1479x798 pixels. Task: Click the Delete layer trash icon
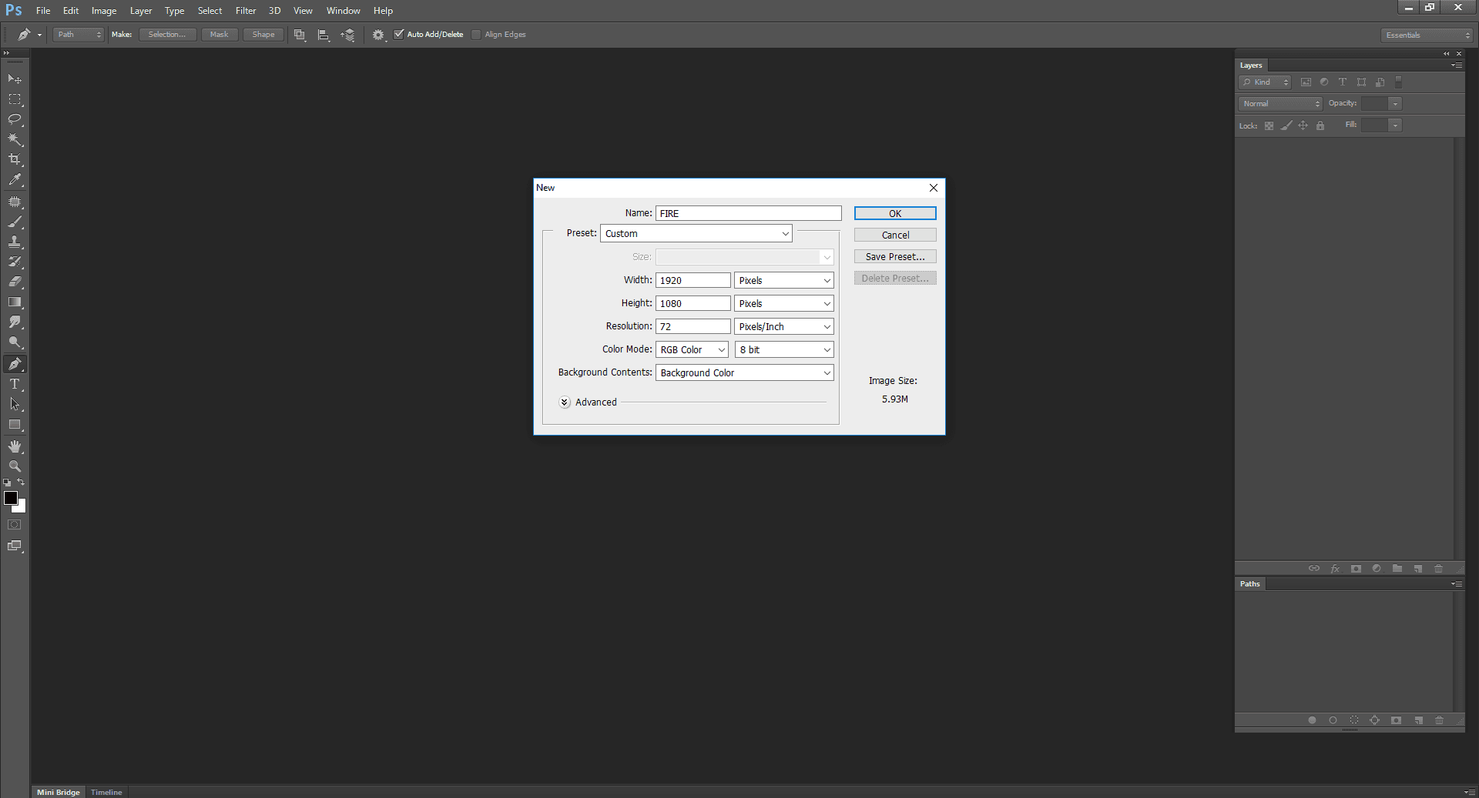click(1438, 569)
